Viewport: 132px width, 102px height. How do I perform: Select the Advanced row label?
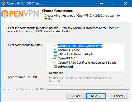click(65, 67)
